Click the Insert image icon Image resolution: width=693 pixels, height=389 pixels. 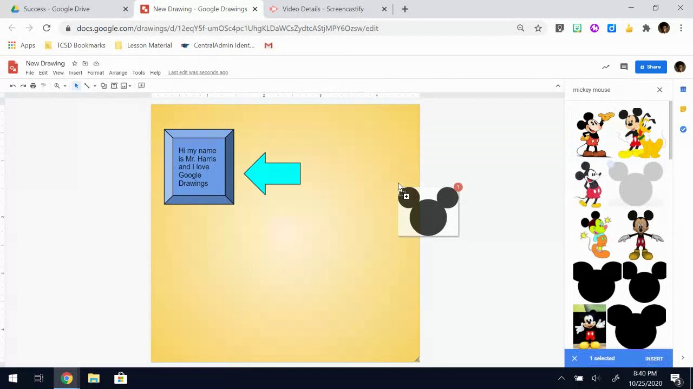pos(123,86)
